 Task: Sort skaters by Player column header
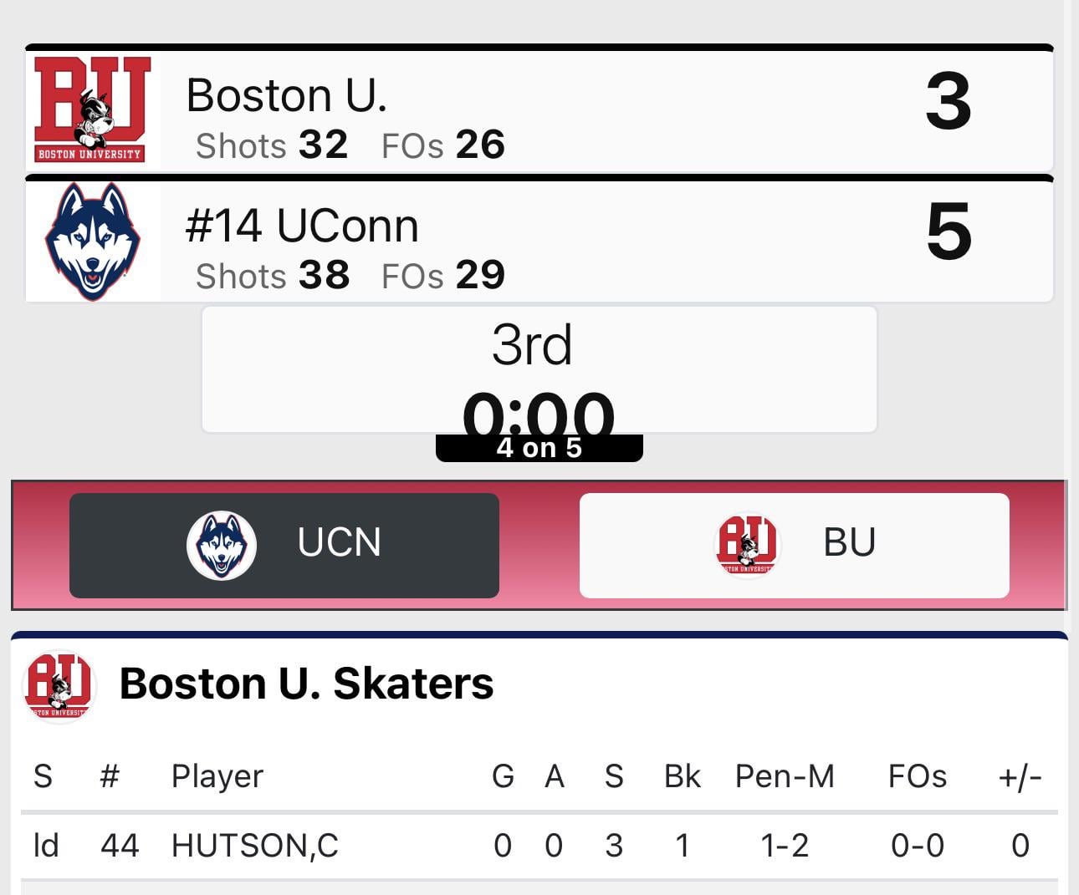pos(217,776)
